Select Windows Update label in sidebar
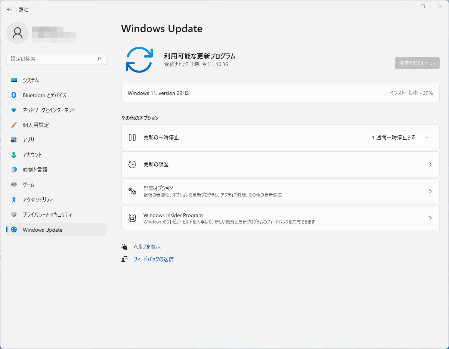This screenshot has width=449, height=349. 43,230
